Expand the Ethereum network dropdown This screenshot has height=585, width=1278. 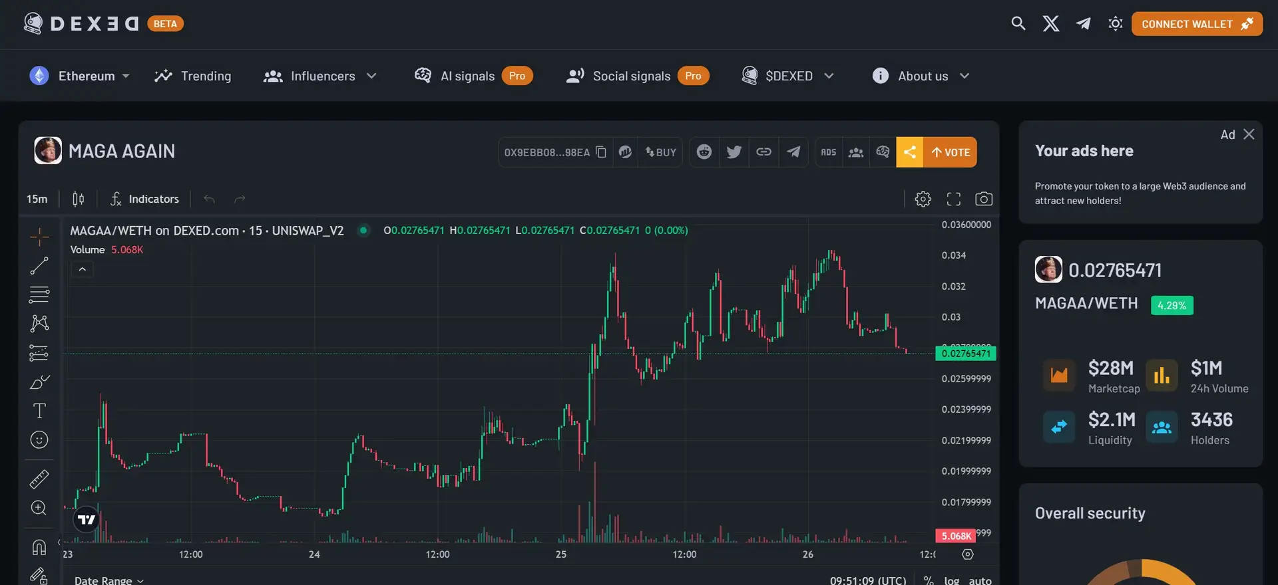(80, 76)
